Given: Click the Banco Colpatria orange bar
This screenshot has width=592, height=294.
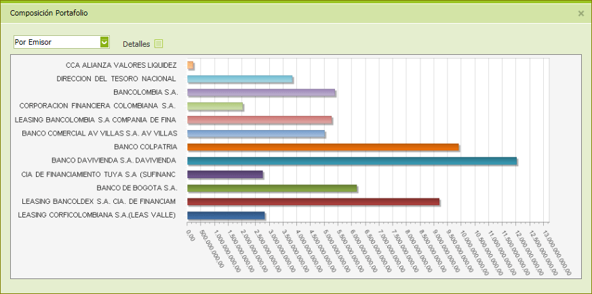Looking at the screenshot, I should point(323,146).
